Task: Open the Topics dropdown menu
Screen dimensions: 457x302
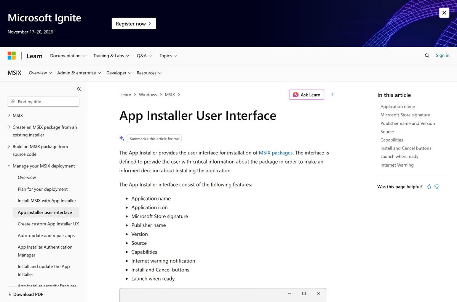Action: 168,56
